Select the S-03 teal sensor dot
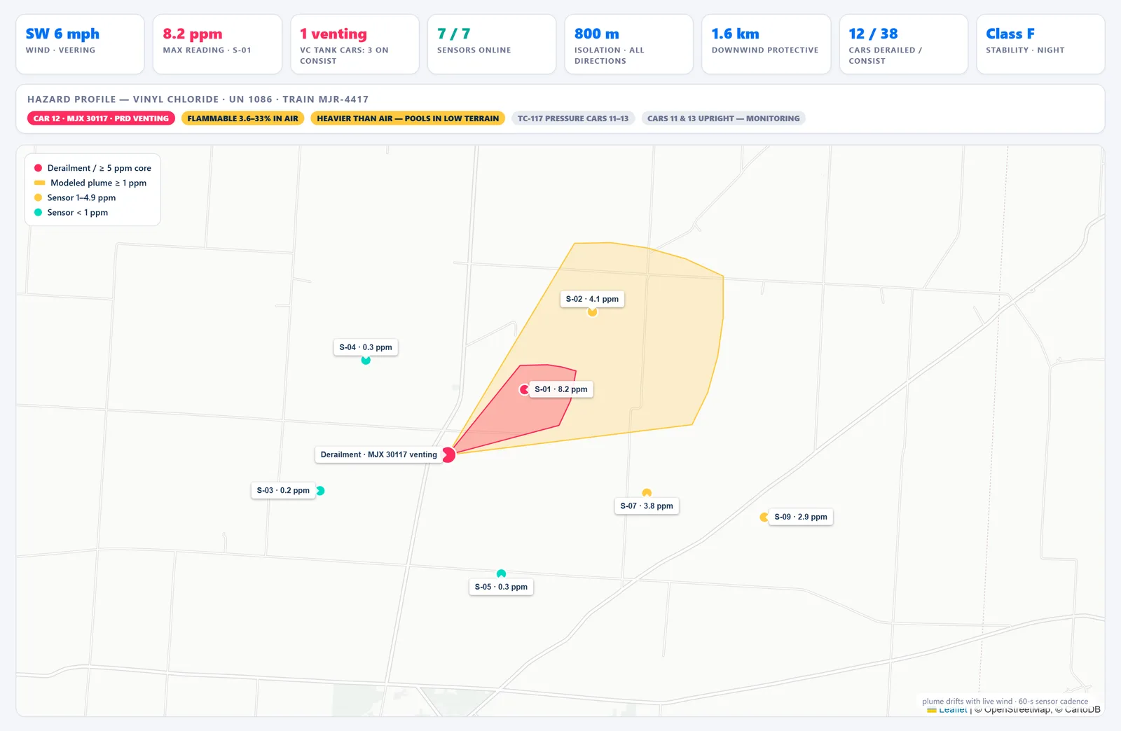 point(320,491)
